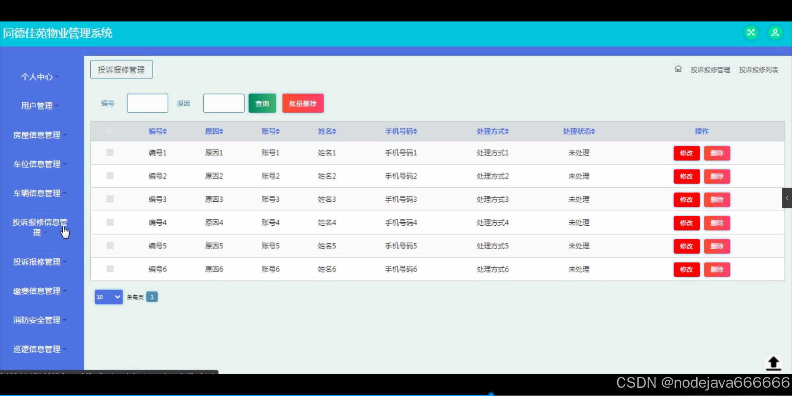Image resolution: width=792 pixels, height=396 pixels.
Task: Click the green fullscreen toggle icon
Action: pyautogui.click(x=751, y=33)
